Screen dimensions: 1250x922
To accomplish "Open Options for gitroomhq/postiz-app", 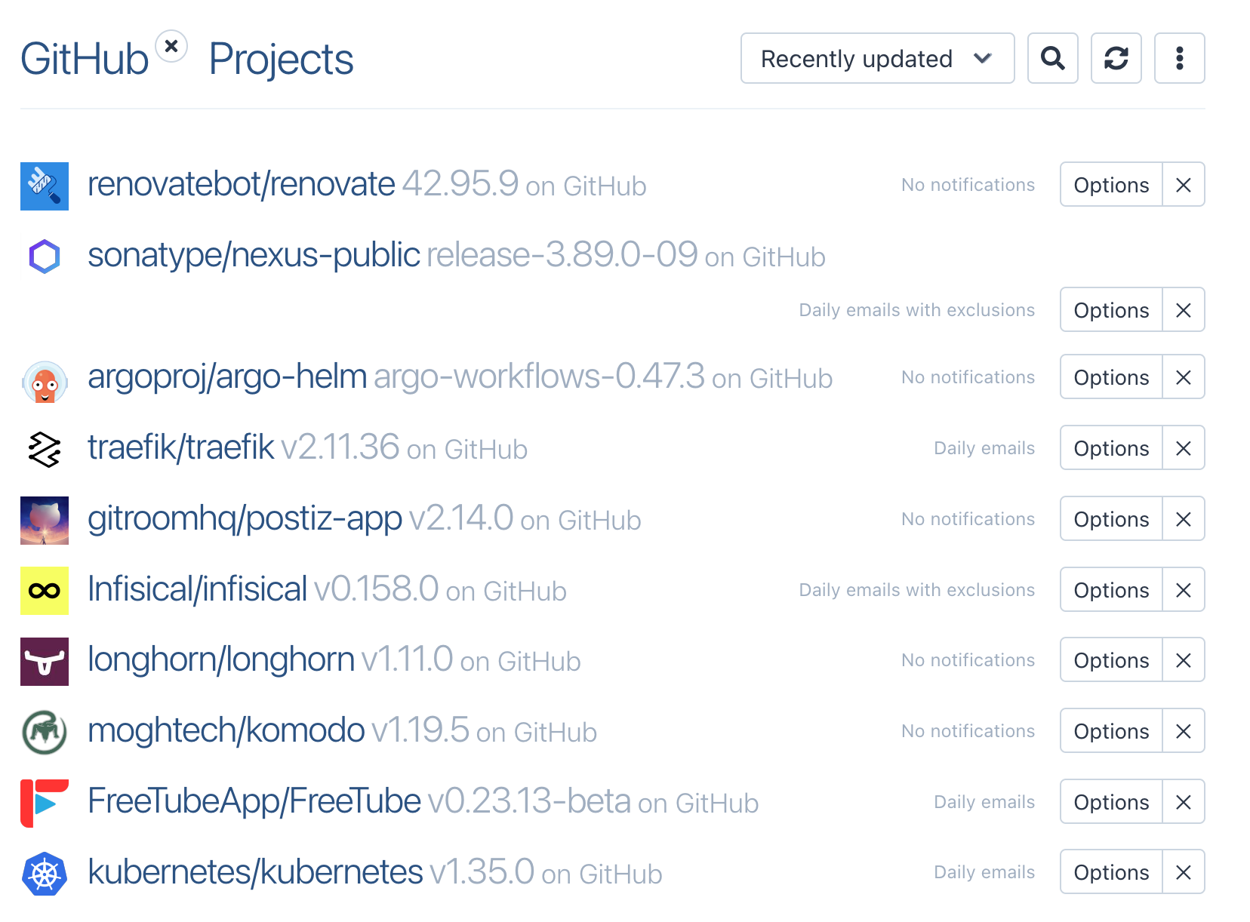I will click(1110, 519).
